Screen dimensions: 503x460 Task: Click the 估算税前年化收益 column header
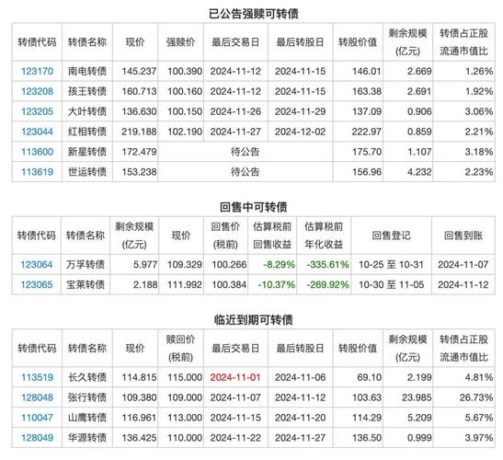pos(324,236)
